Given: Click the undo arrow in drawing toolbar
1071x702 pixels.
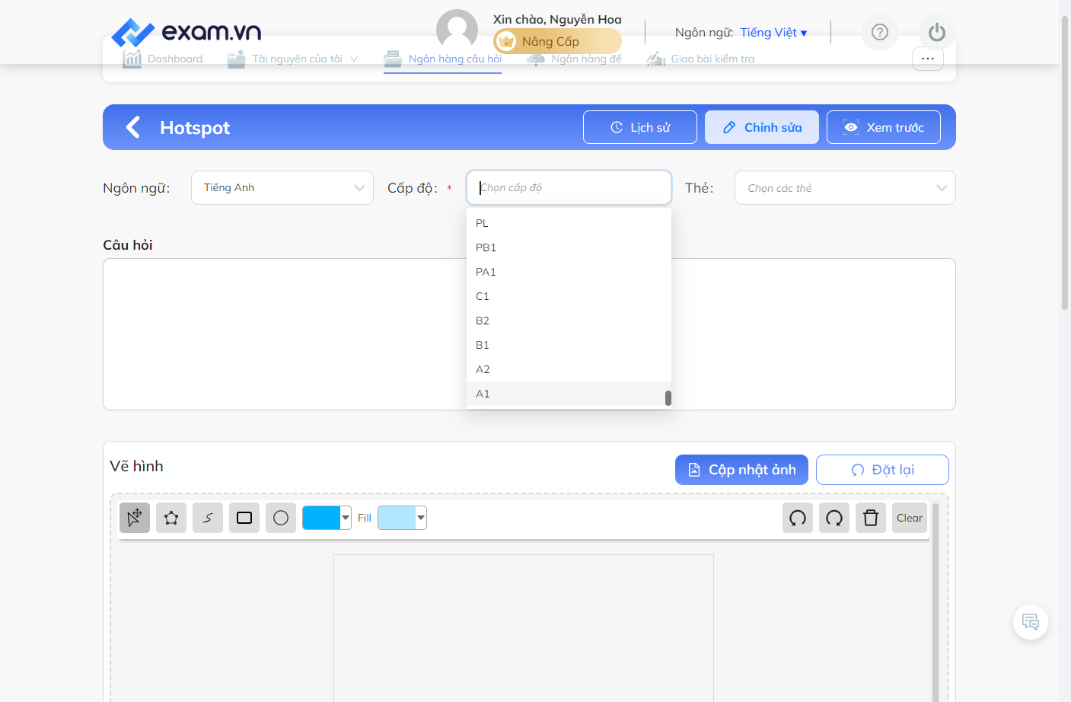Looking at the screenshot, I should click(x=798, y=518).
